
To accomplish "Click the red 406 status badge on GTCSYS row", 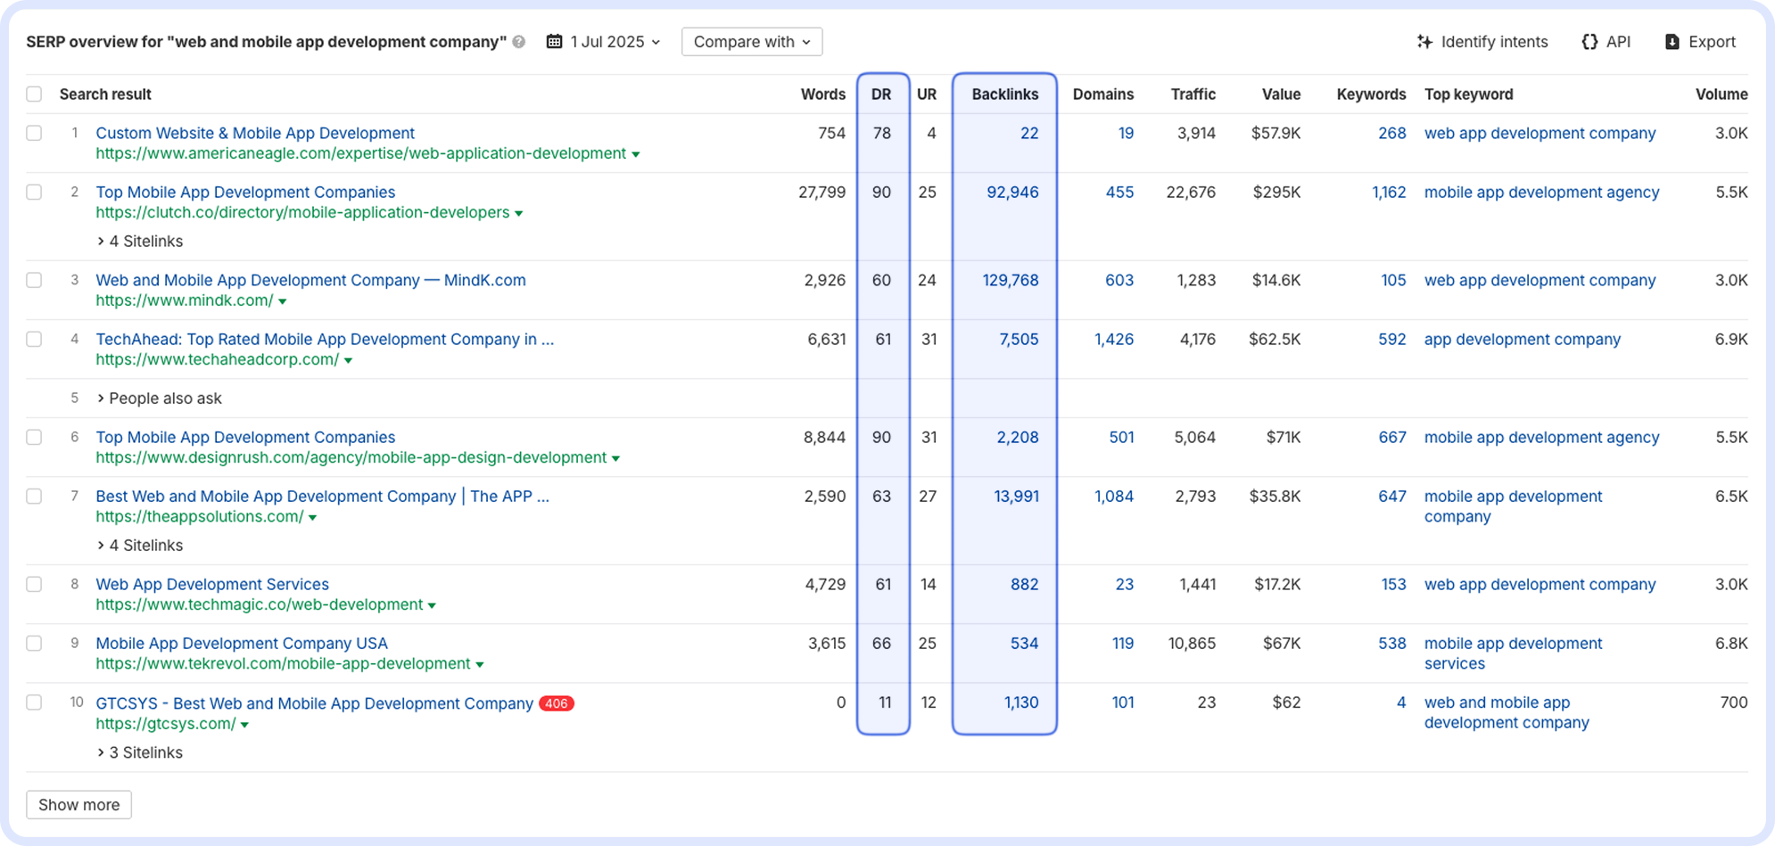I will [x=557, y=703].
